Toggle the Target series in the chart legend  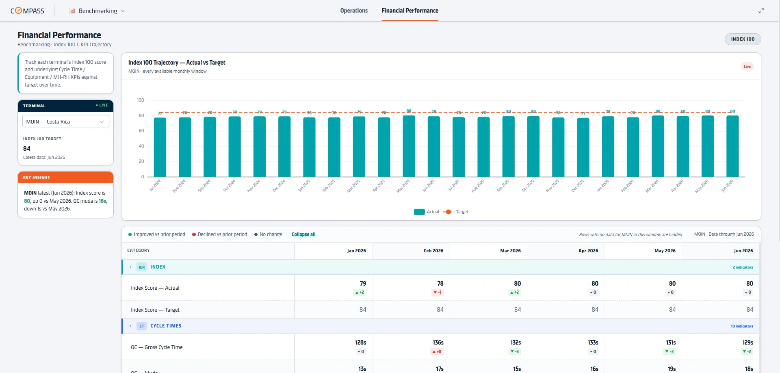455,212
